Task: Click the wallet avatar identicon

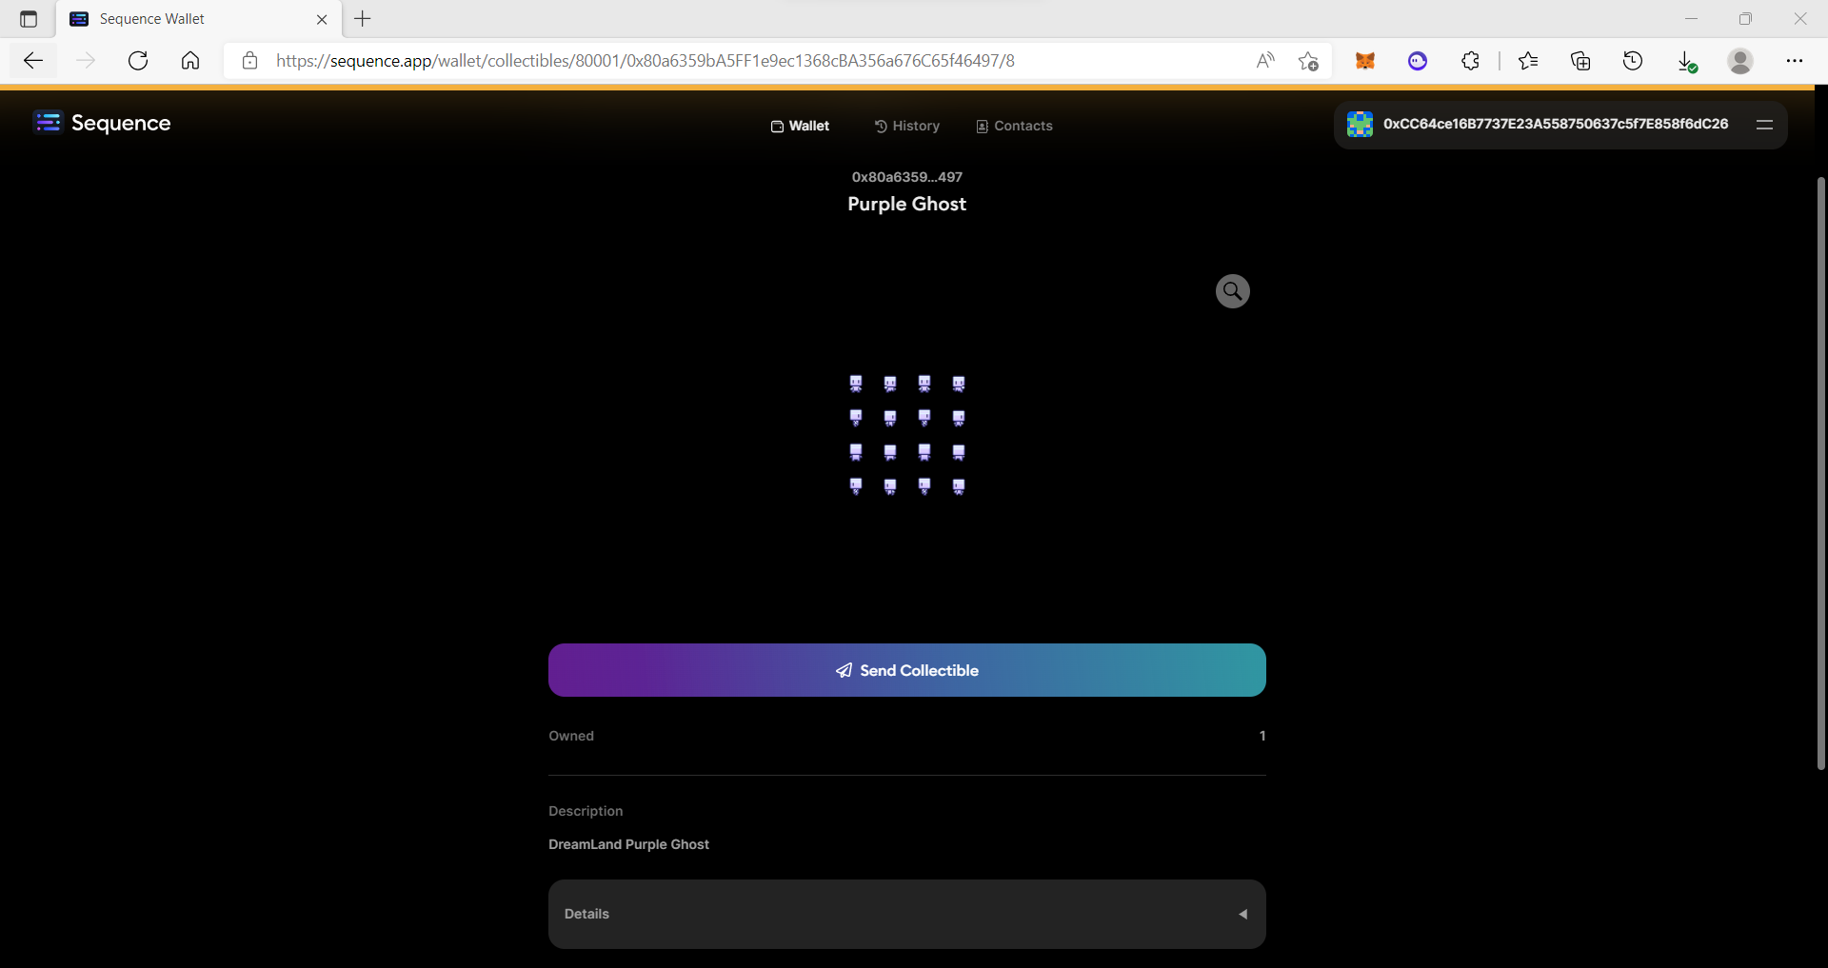Action: click(1360, 124)
